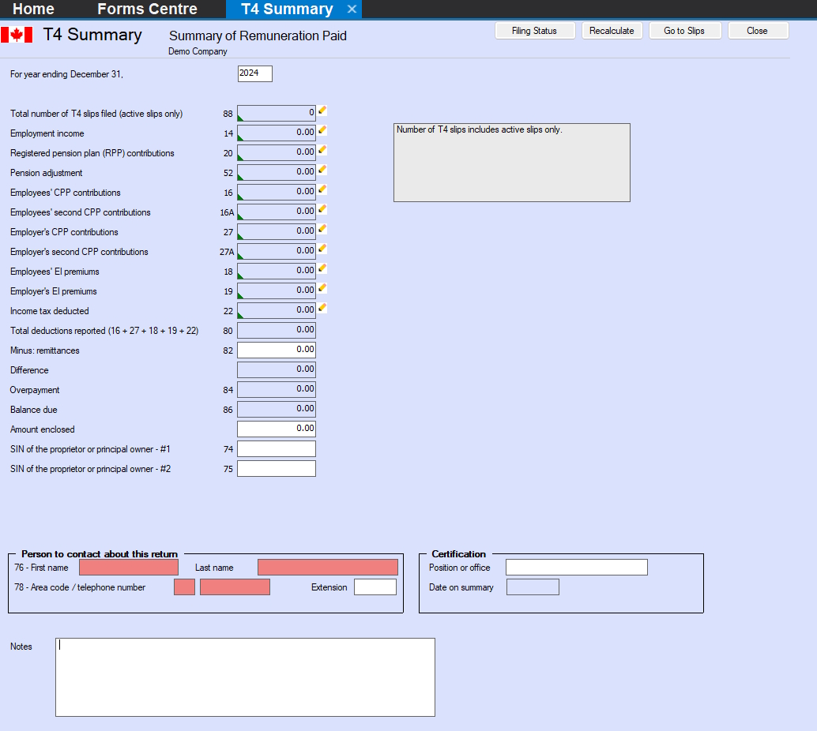The width and height of the screenshot is (817, 731).
Task: Click edit pencil for Income tax deducted
Action: 322,308
